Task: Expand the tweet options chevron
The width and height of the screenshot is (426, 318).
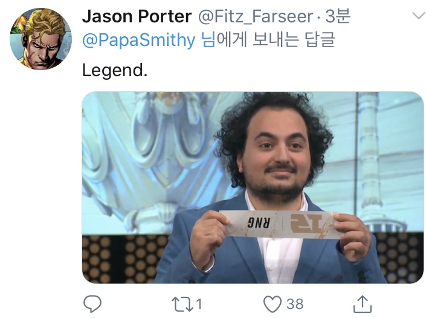Action: pyautogui.click(x=418, y=16)
